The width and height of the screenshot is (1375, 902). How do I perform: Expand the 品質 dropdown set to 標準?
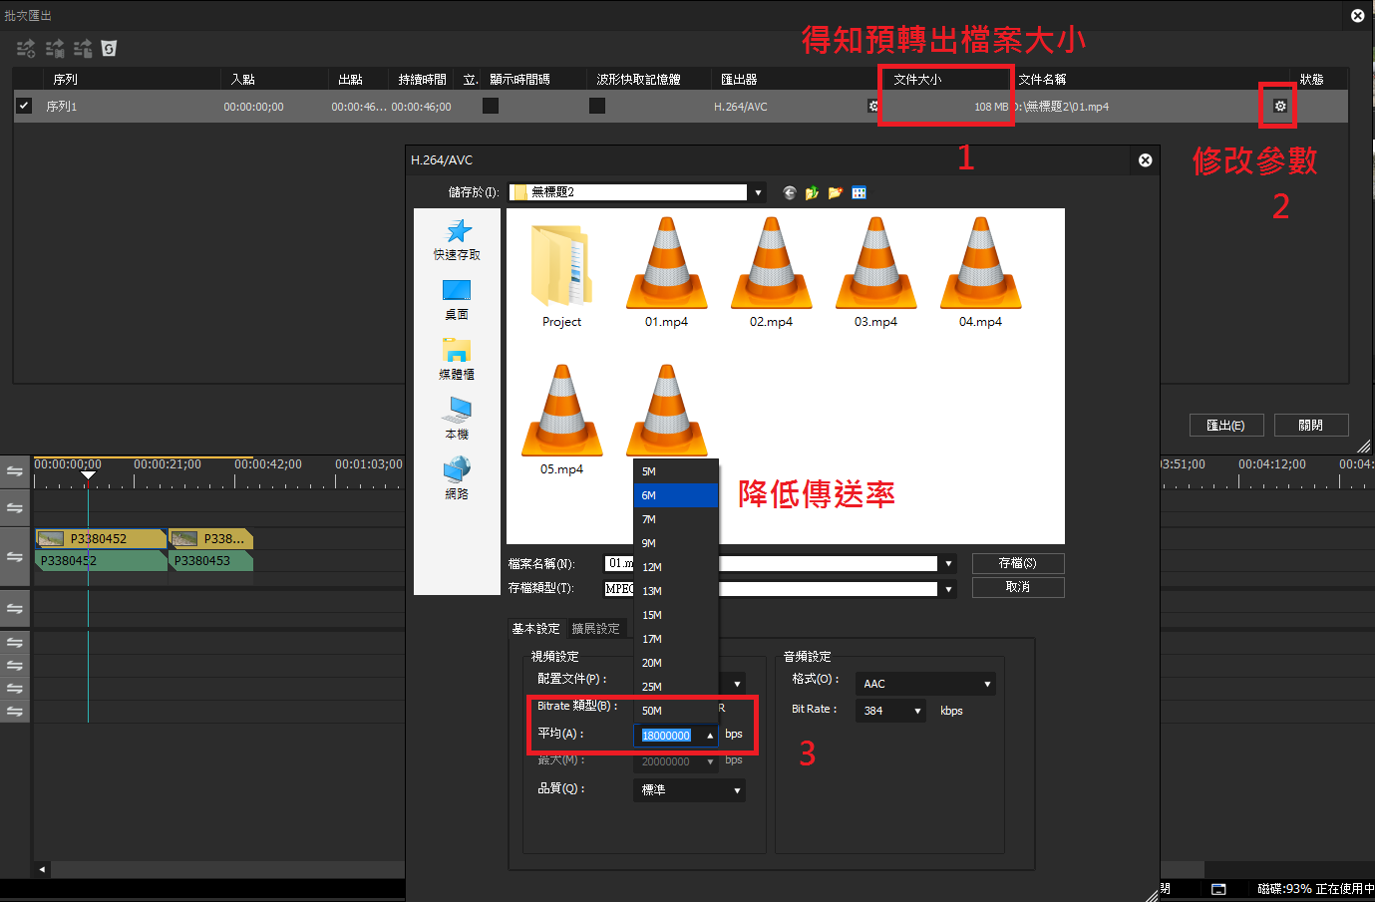click(689, 789)
